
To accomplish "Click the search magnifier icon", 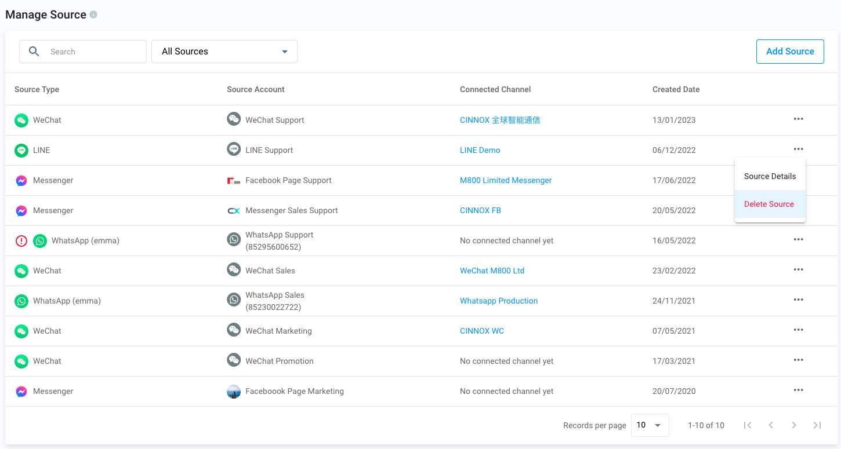I will pos(34,52).
